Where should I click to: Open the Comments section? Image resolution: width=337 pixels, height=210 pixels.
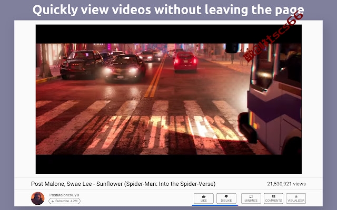pos(273,198)
